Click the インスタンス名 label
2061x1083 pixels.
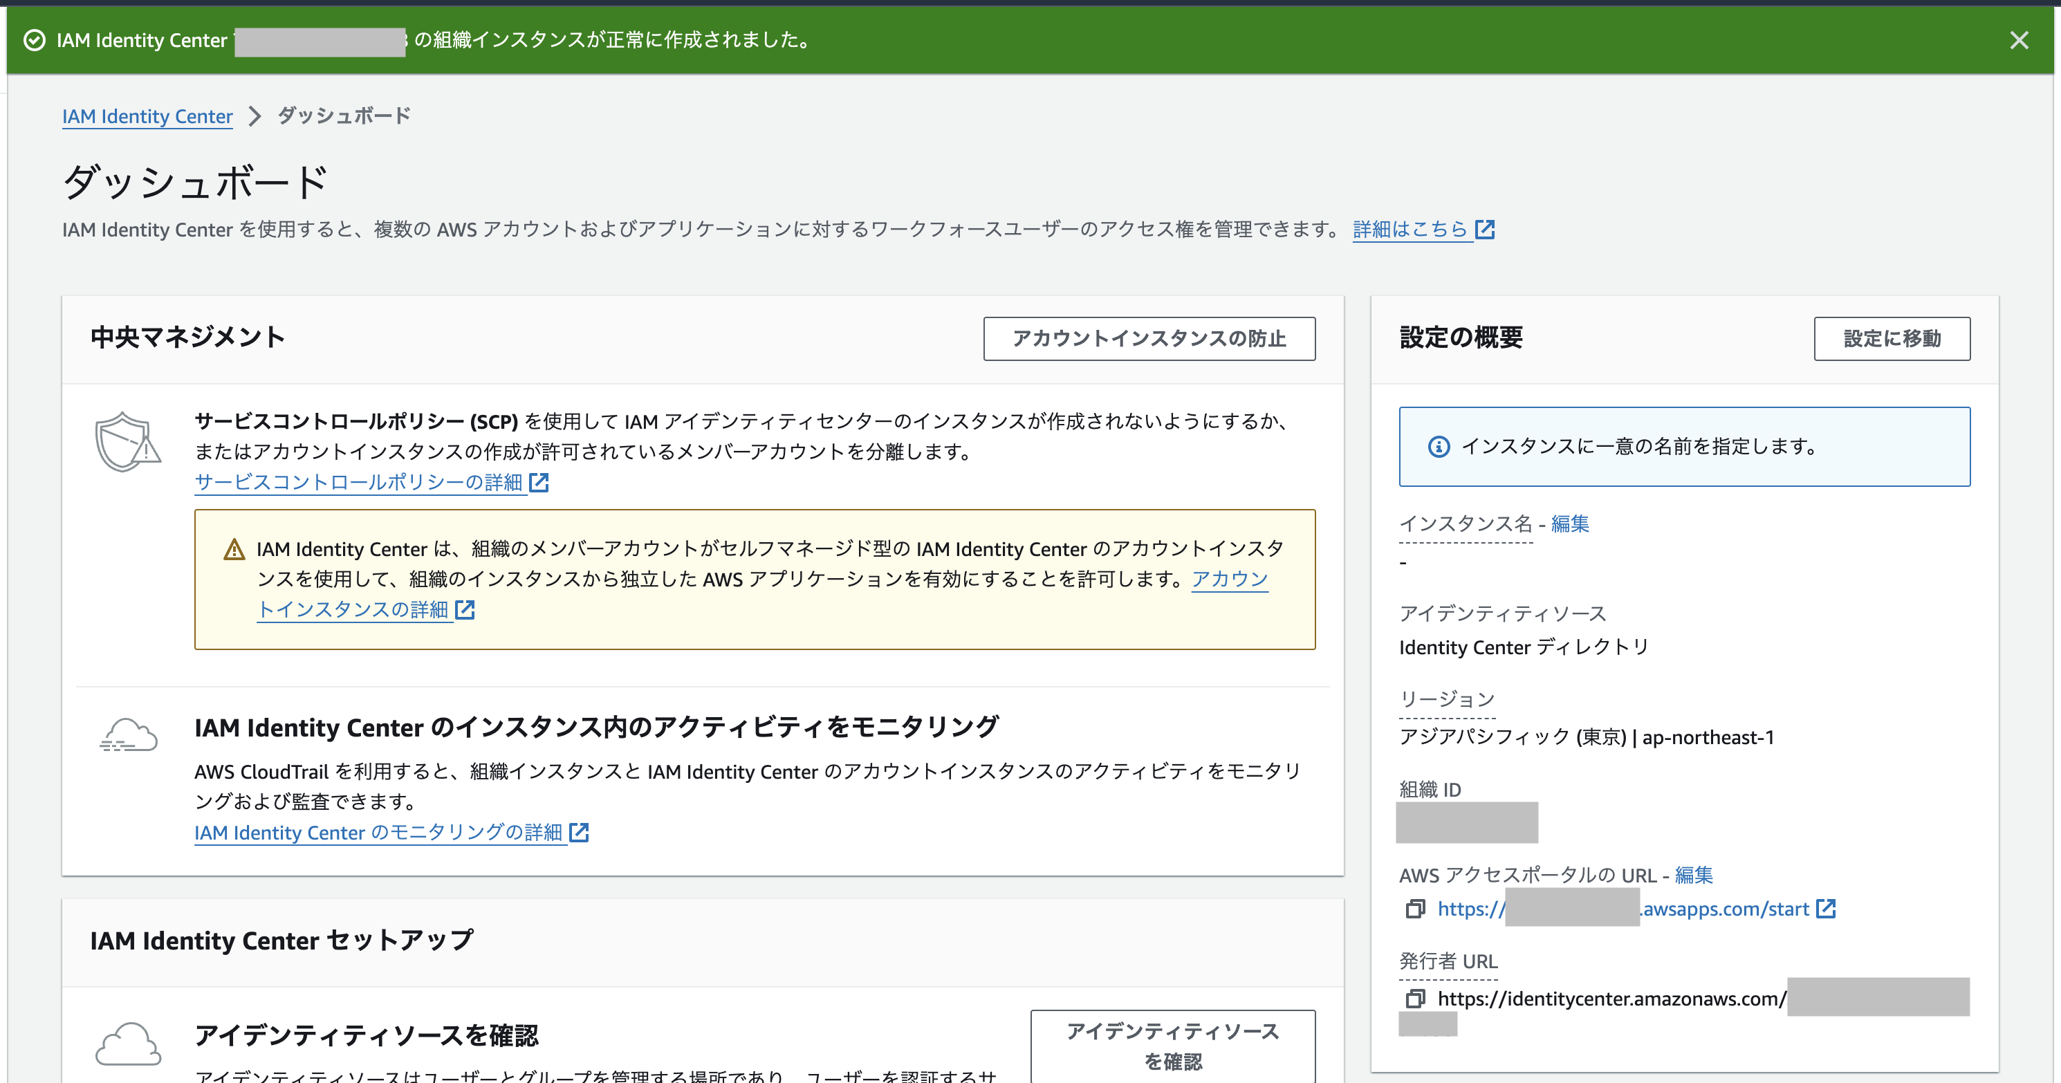point(1465,524)
